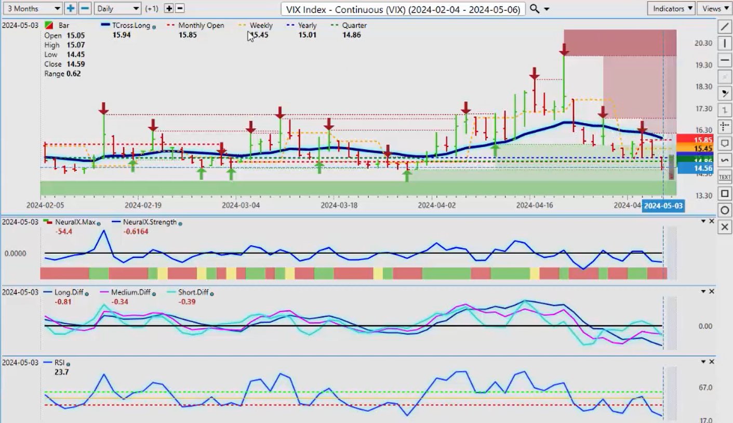
Task: Click the Long.Diff value -0.81
Action: [x=63, y=301]
